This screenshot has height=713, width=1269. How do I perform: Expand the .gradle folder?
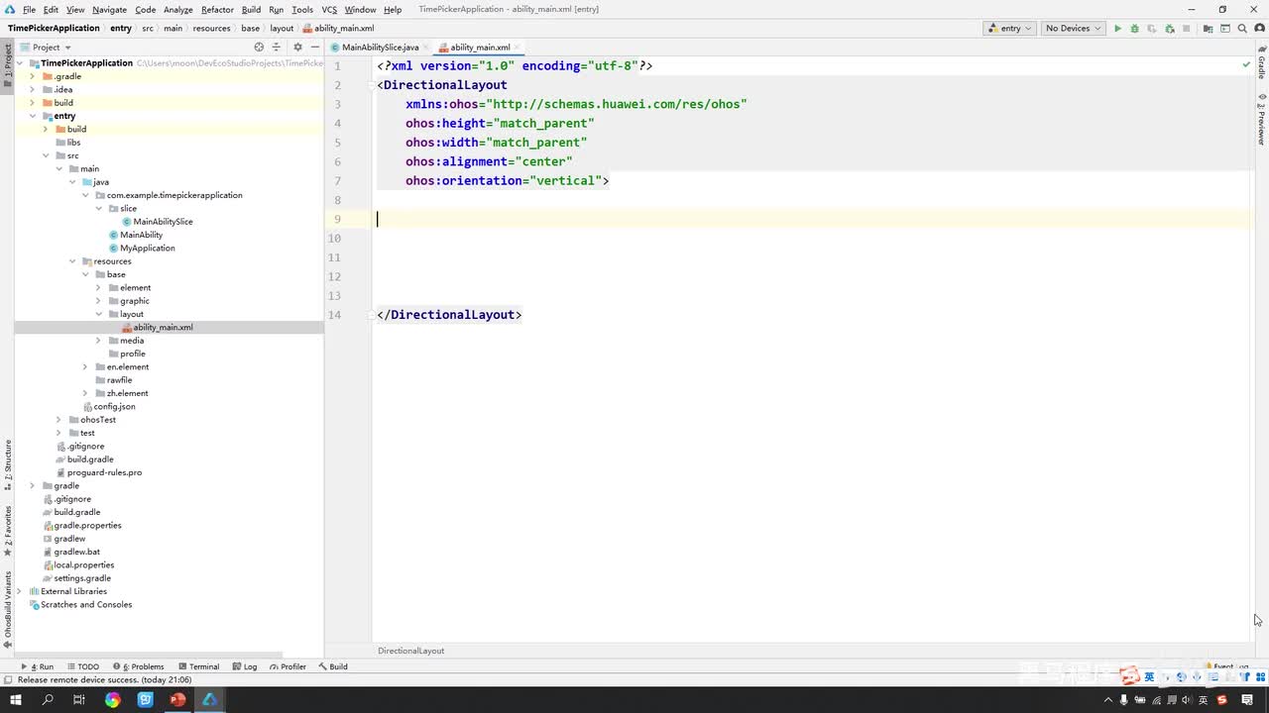[33, 76]
